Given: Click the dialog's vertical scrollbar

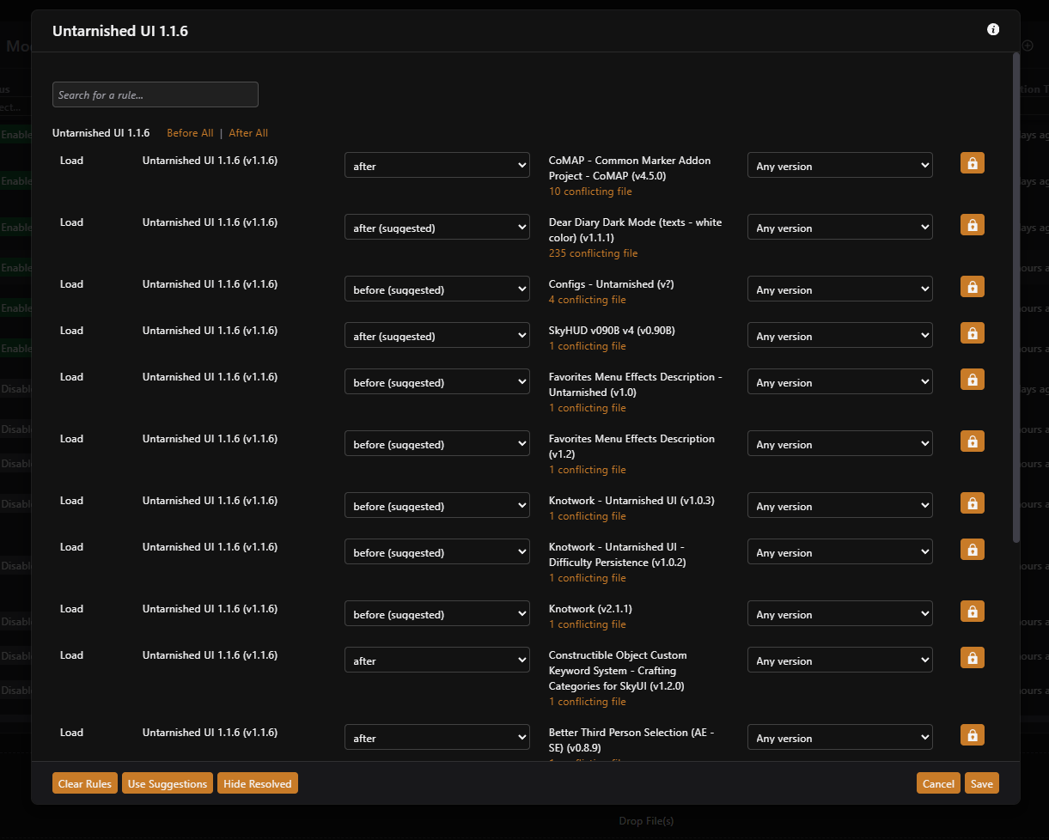Looking at the screenshot, I should (x=1016, y=298).
